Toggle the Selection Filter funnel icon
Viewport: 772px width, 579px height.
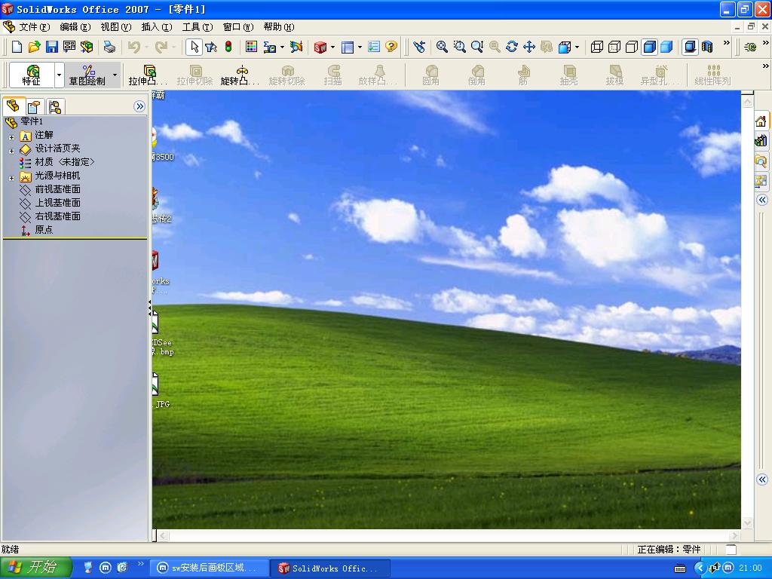pos(211,47)
